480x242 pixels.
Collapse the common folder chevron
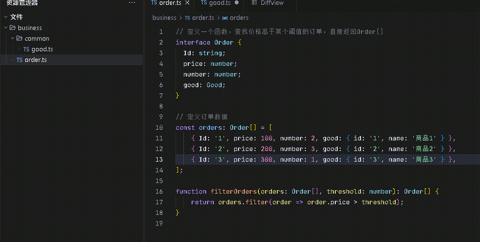12,38
